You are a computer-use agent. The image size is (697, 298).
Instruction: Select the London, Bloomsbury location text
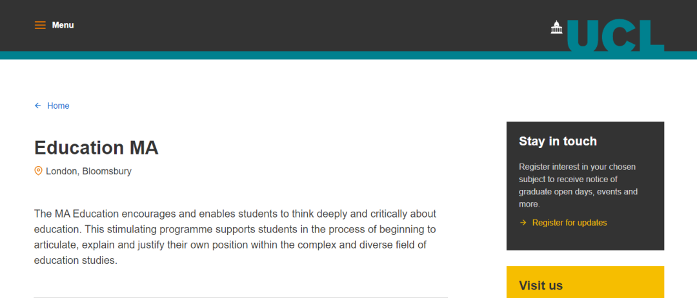(x=88, y=171)
